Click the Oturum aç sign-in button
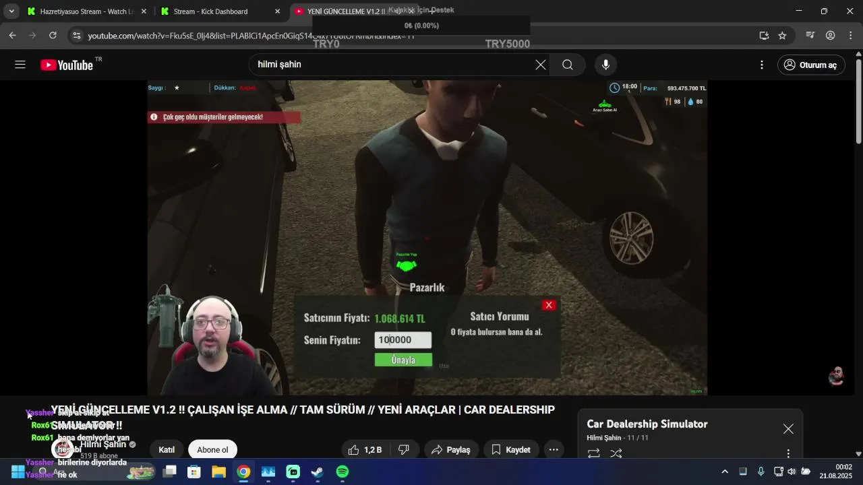This screenshot has height=485, width=863. tap(811, 65)
